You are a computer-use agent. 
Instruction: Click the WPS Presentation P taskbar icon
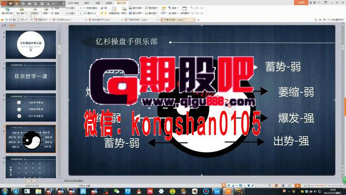pos(228,191)
